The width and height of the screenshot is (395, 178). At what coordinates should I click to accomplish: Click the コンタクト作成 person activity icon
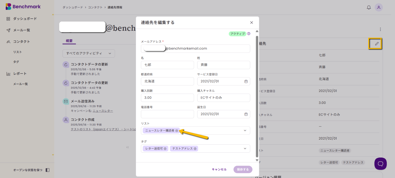66,120
